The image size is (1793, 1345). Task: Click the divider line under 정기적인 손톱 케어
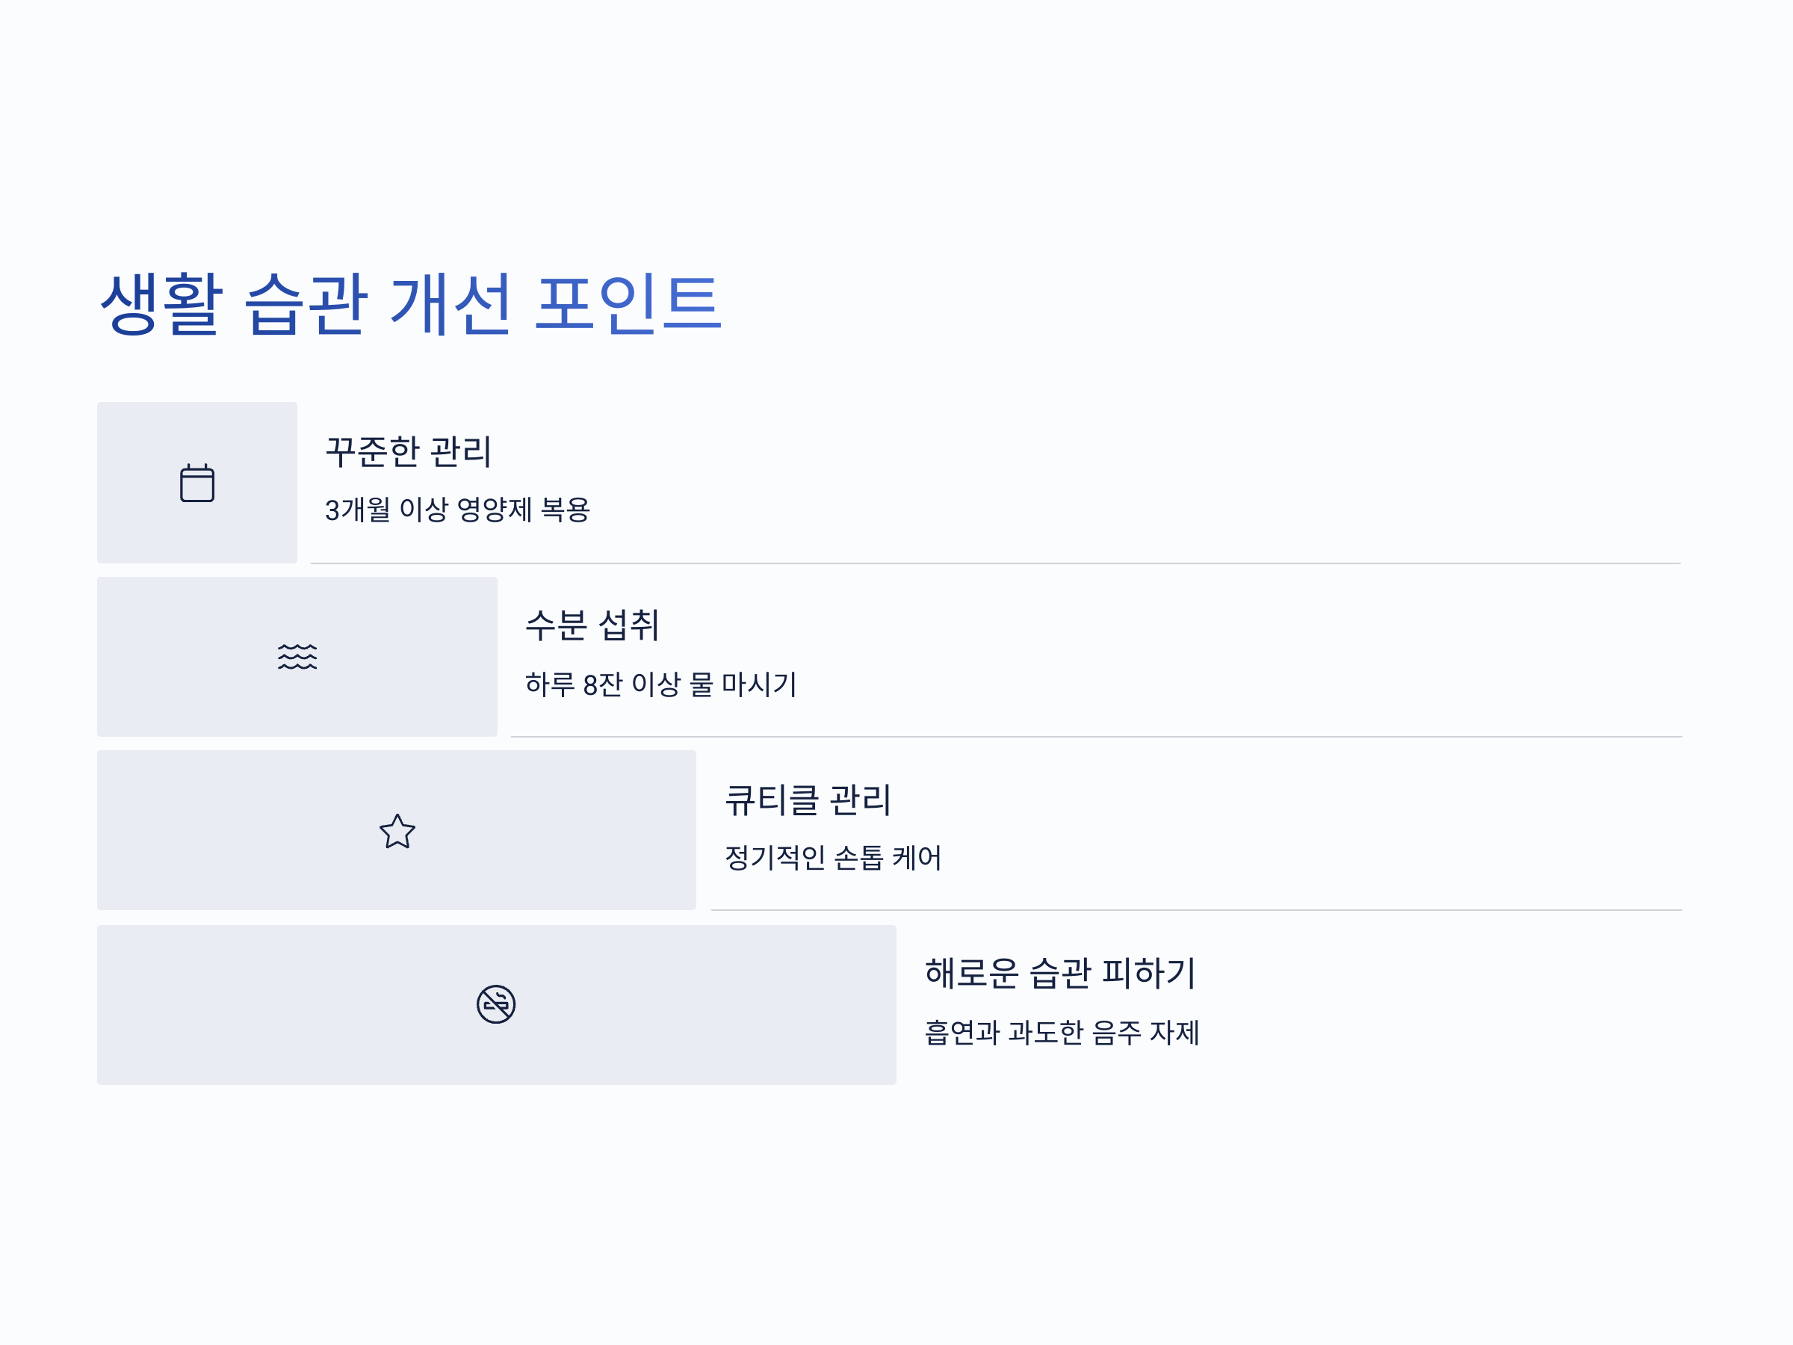tap(1196, 910)
